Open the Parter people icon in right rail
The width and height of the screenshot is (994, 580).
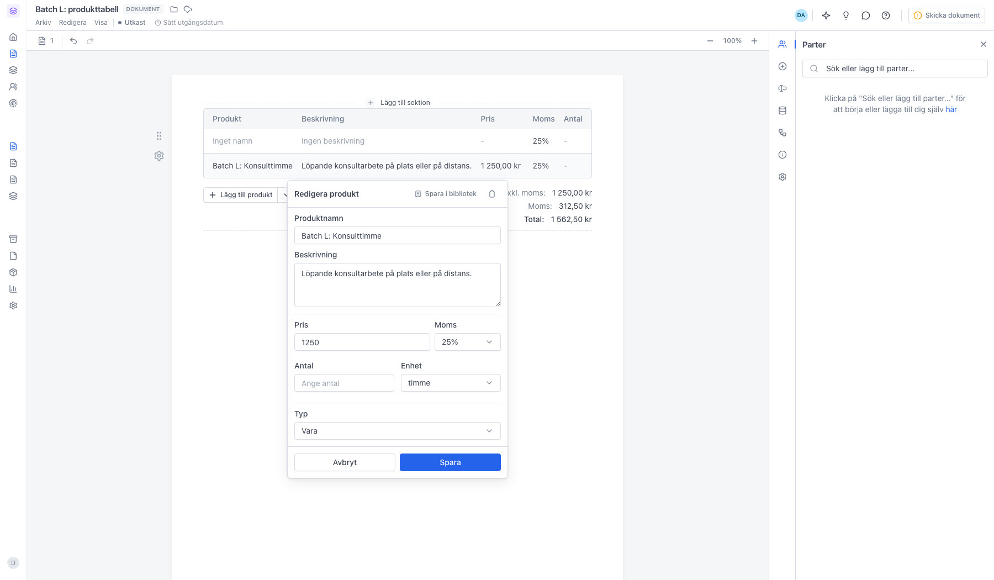(782, 44)
